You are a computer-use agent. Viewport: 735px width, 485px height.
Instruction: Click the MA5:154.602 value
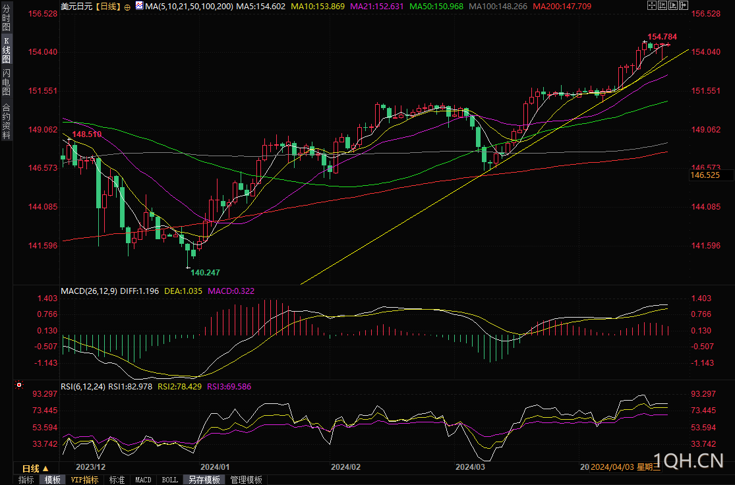(x=260, y=7)
